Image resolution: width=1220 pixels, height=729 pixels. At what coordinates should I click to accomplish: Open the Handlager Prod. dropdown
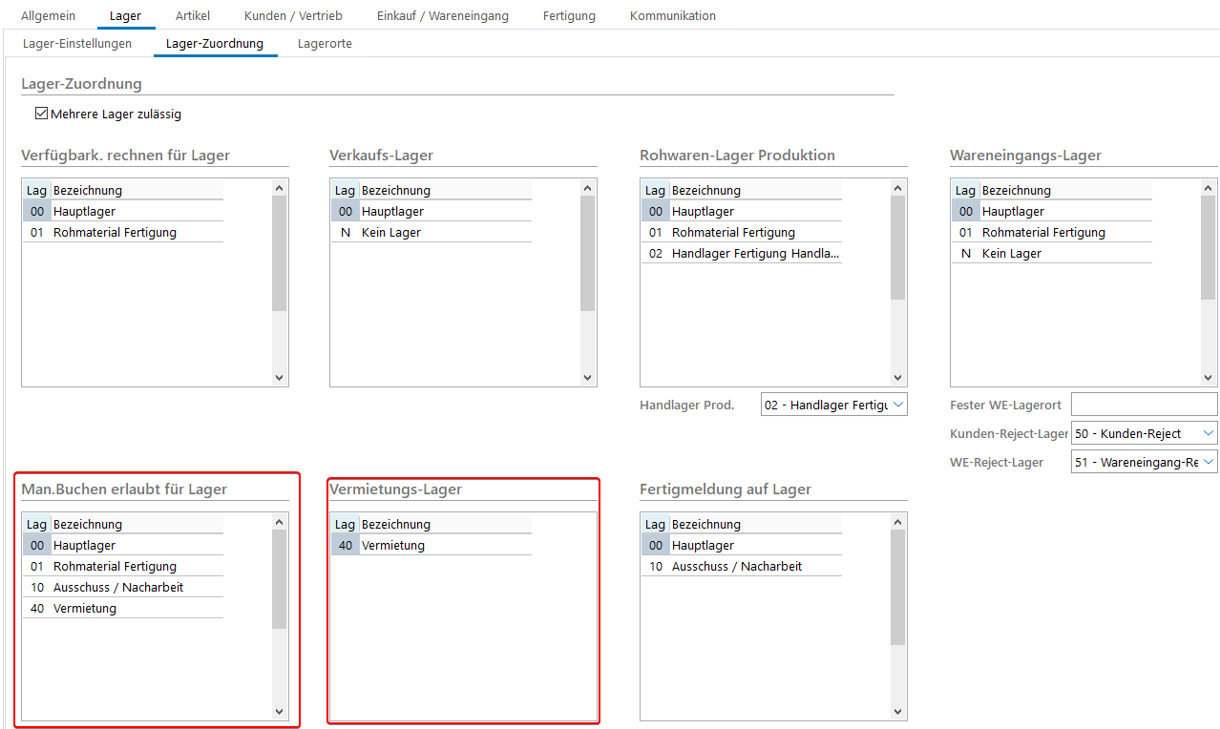click(833, 406)
